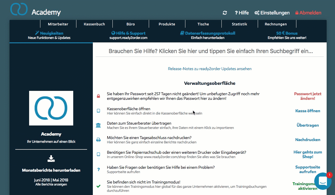The height and width of the screenshot is (195, 335).
Task: Click 'Ihr Unternehmen auf einen Blick' text
Action: point(51,142)
